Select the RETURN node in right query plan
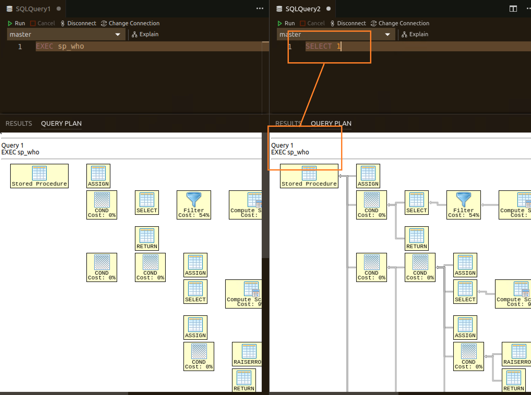Image resolution: width=531 pixels, height=395 pixels. (416, 238)
